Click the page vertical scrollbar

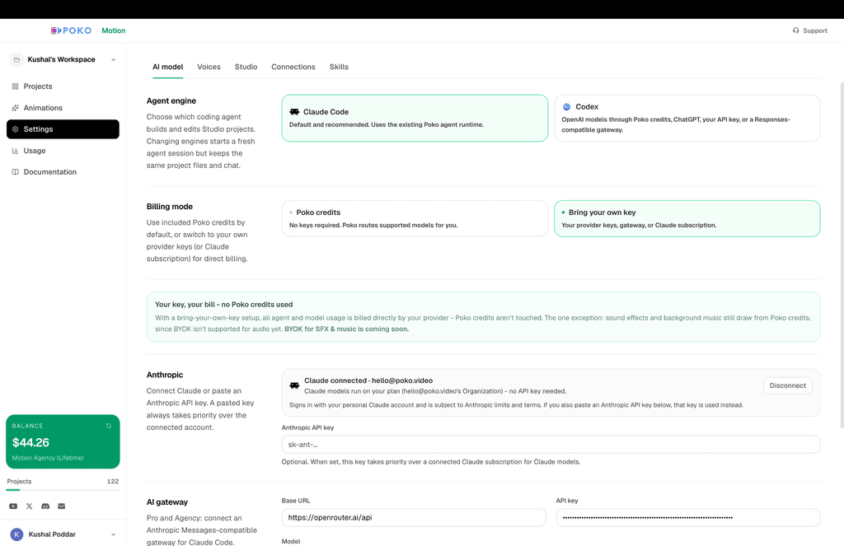click(x=842, y=255)
